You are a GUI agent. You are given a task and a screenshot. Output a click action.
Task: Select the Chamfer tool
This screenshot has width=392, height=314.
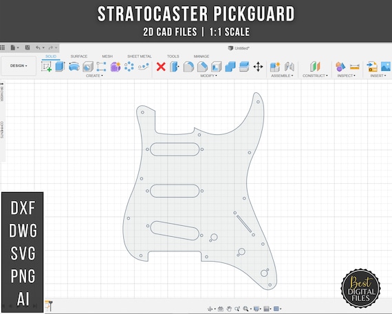[202, 67]
